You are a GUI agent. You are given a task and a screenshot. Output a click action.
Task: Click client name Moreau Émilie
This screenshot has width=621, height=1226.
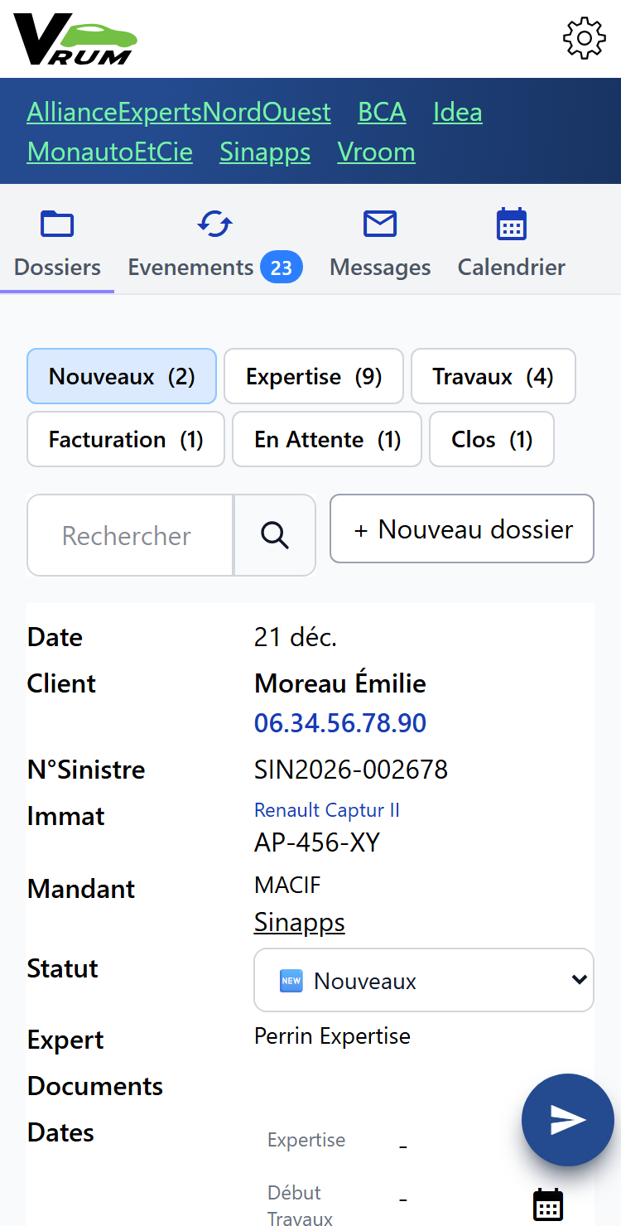pyautogui.click(x=340, y=683)
